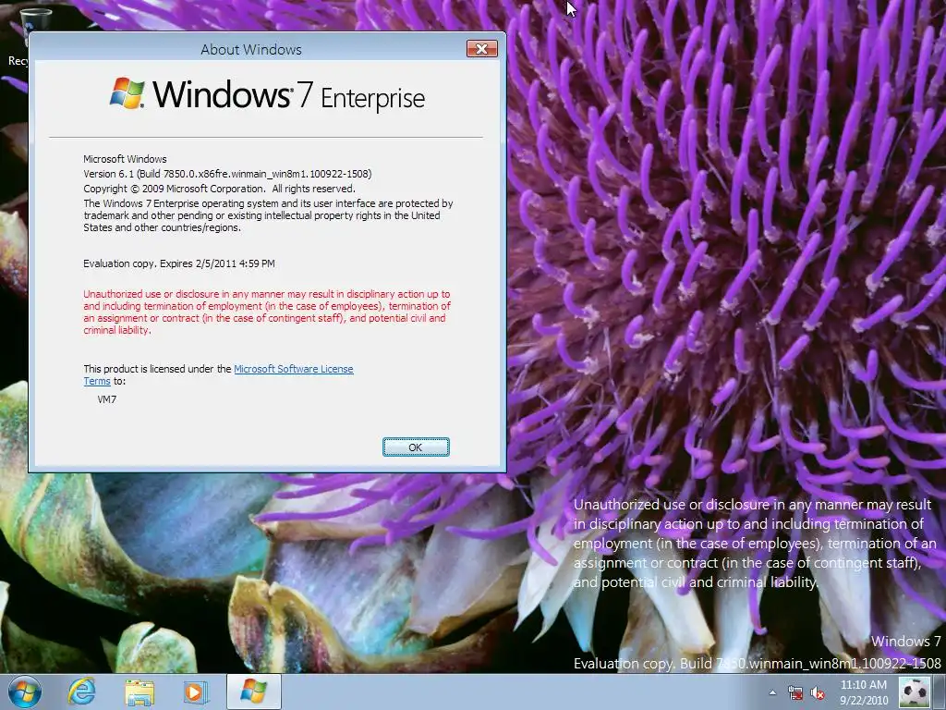Open the Microsoft Software License link
The image size is (946, 710).
[x=293, y=369]
